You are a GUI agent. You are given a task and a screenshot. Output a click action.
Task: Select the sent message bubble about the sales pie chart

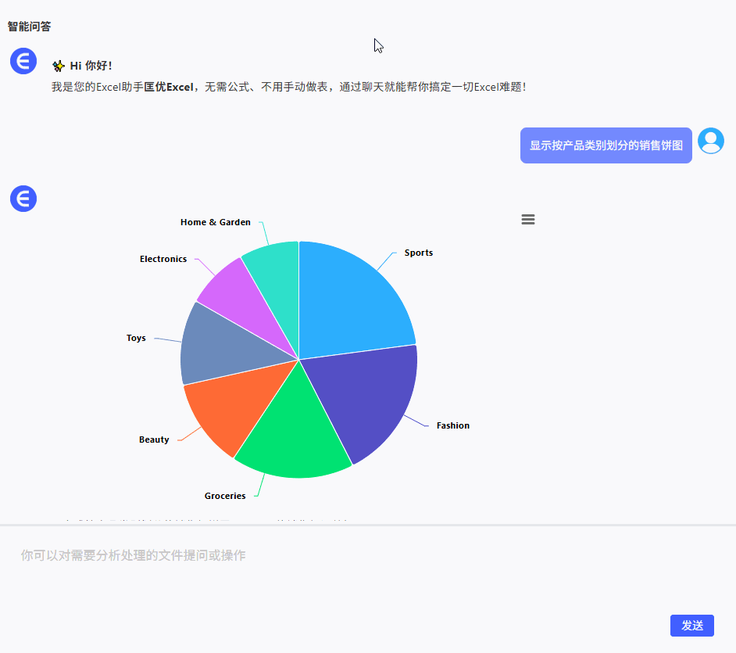(x=606, y=145)
